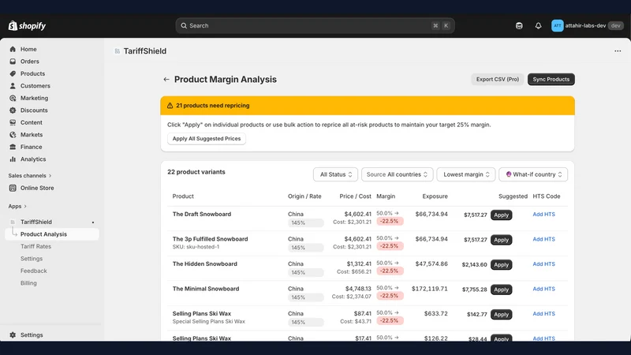Open TariffShield Settings submenu item
The width and height of the screenshot is (631, 355).
[x=32, y=259]
